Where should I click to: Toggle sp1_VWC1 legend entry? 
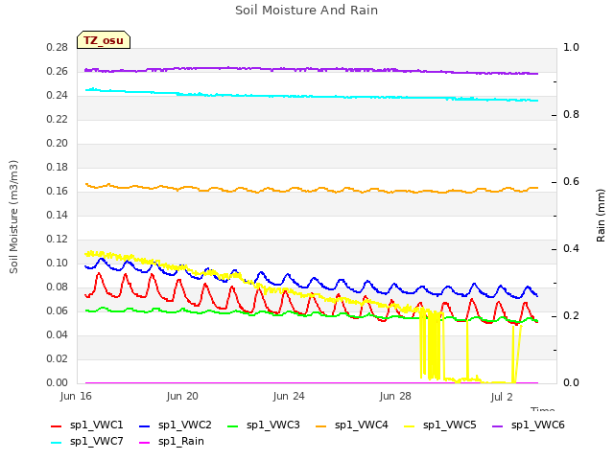click(x=87, y=425)
